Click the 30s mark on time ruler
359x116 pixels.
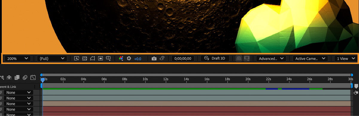pyautogui.click(x=351, y=79)
